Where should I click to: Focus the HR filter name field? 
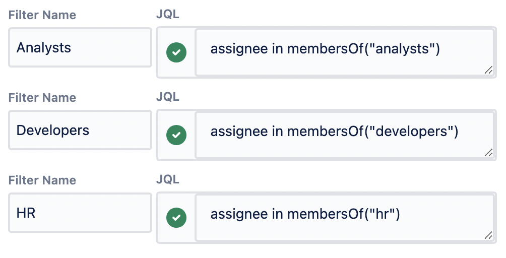[x=80, y=213]
